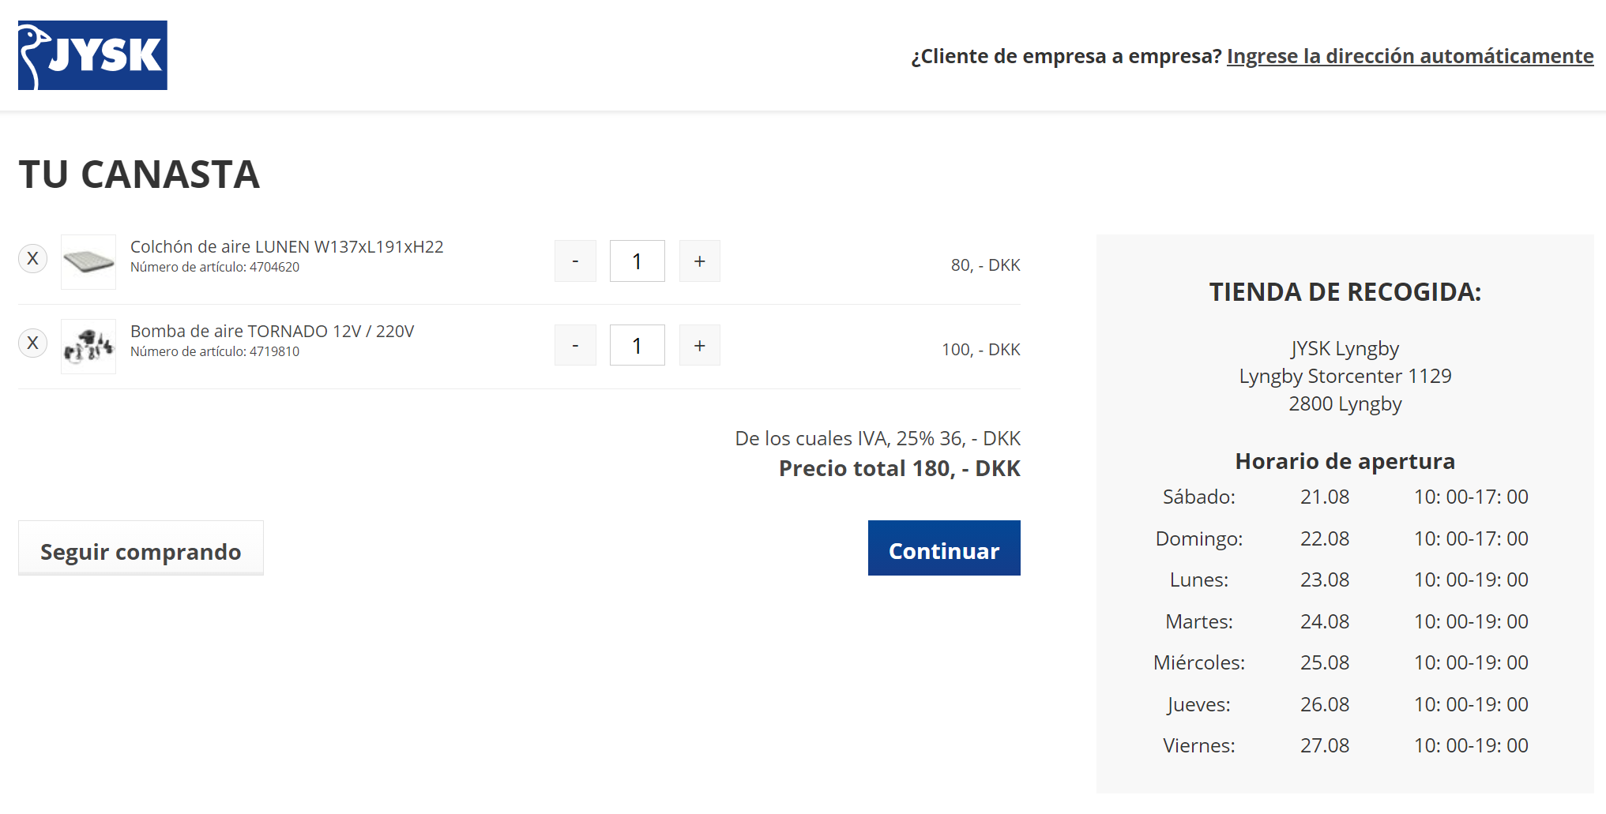Image resolution: width=1606 pixels, height=814 pixels.
Task: Click the TORNADO pump quantity field
Action: pos(637,346)
